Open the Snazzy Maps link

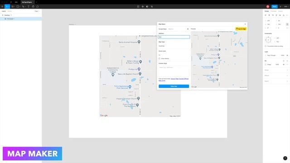click(x=174, y=79)
